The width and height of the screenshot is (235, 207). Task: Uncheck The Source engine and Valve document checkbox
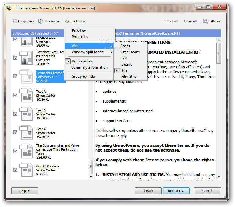tap(15, 151)
